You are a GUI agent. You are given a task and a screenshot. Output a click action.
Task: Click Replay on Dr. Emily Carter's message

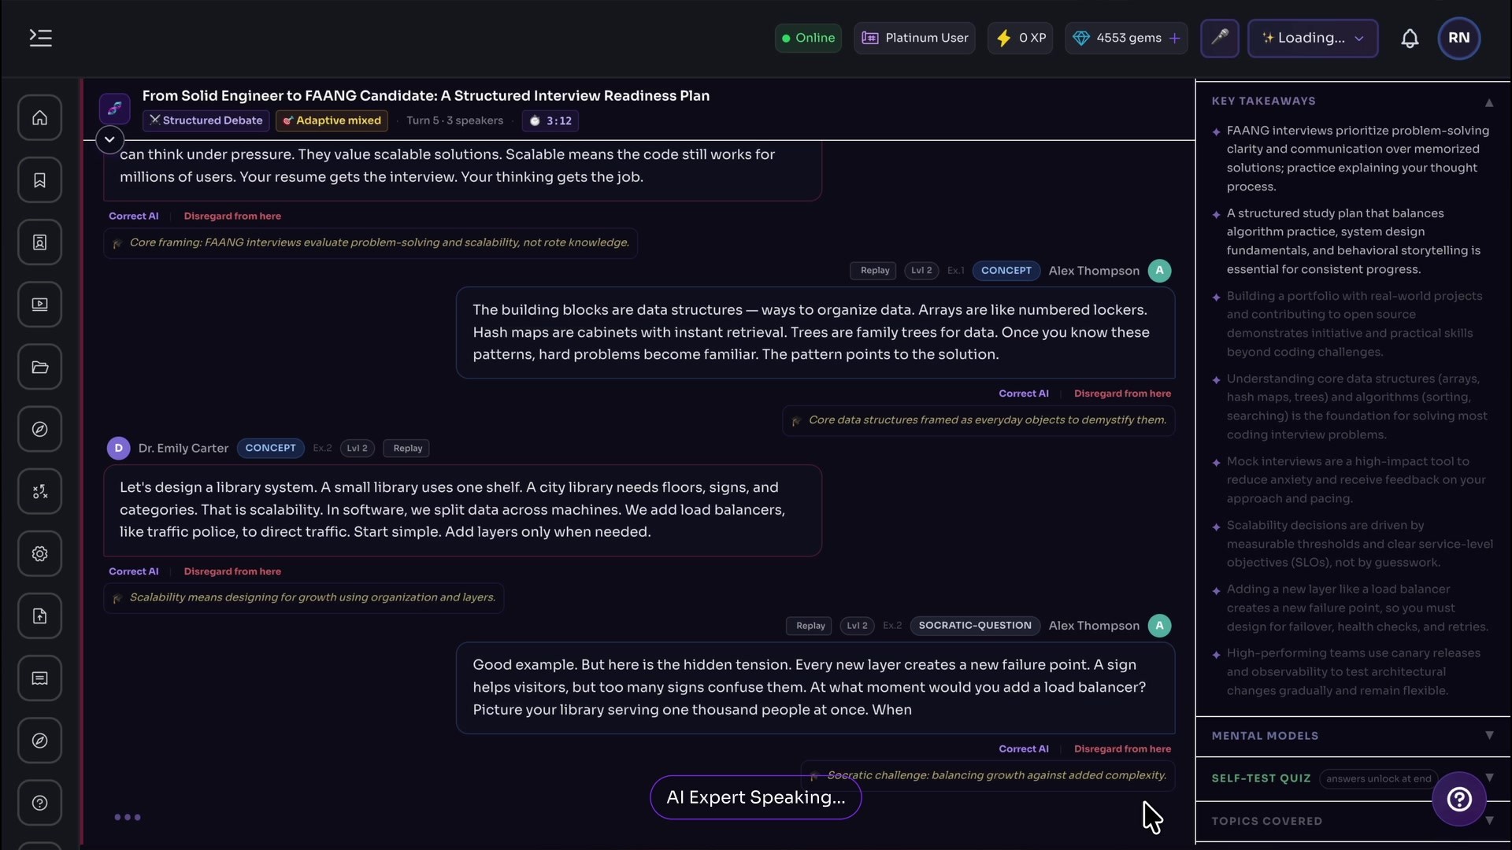[407, 448]
